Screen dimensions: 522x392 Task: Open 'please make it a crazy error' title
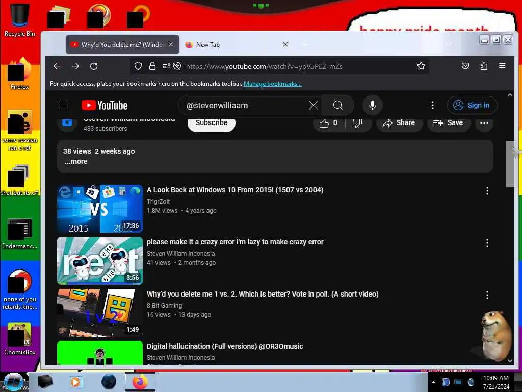click(235, 242)
